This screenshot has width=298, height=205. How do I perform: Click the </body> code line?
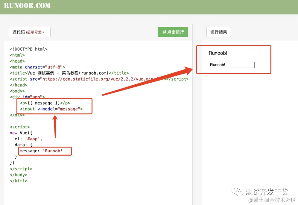point(19,175)
